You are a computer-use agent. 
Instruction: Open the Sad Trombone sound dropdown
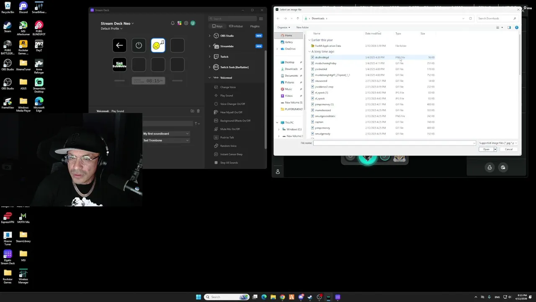166,141
